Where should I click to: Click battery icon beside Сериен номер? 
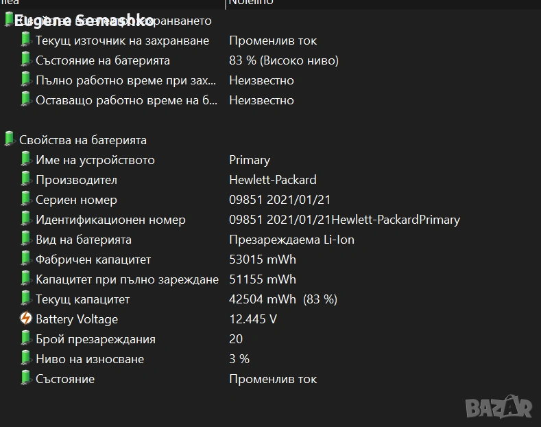pos(26,199)
